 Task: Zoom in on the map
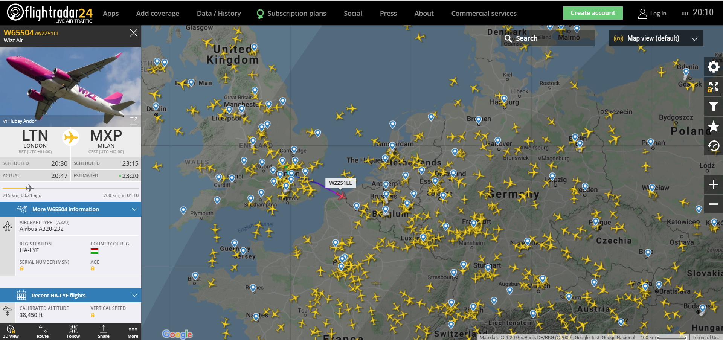pyautogui.click(x=713, y=184)
